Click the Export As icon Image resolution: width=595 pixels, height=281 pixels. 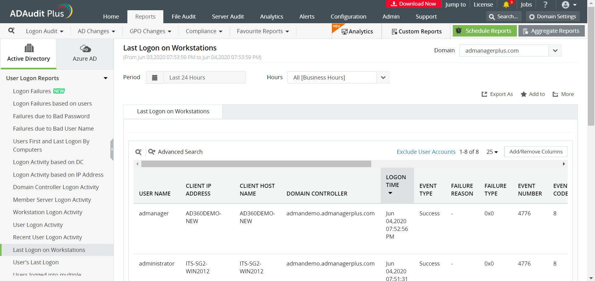(497, 94)
